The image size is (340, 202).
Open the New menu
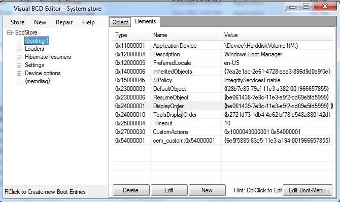point(40,22)
